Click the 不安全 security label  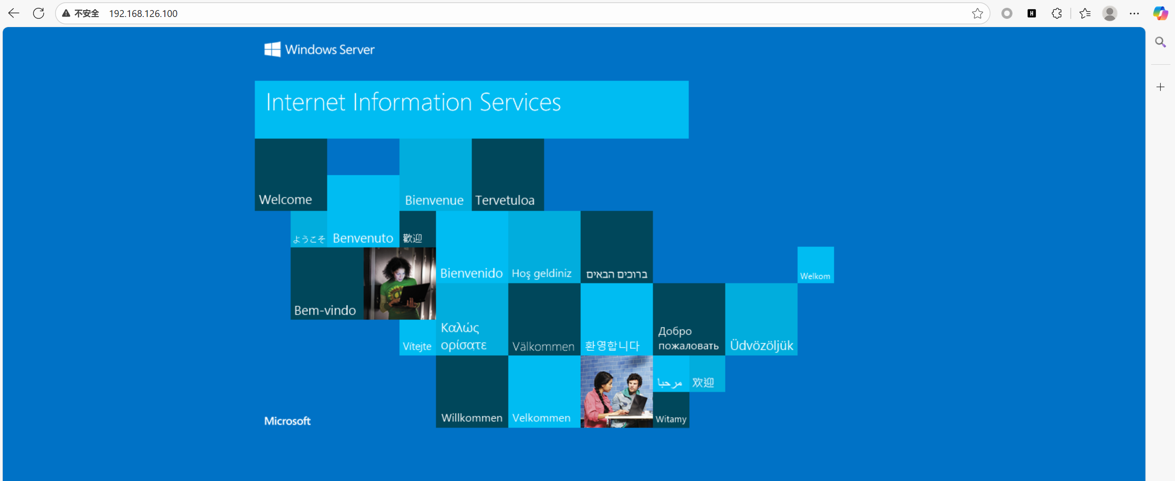click(86, 13)
